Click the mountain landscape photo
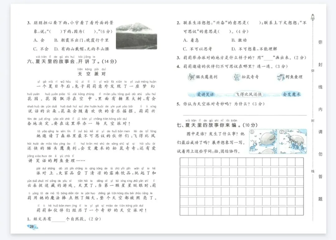 [137, 36]
